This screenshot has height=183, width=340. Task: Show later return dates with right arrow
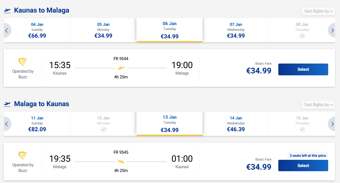[332, 124]
